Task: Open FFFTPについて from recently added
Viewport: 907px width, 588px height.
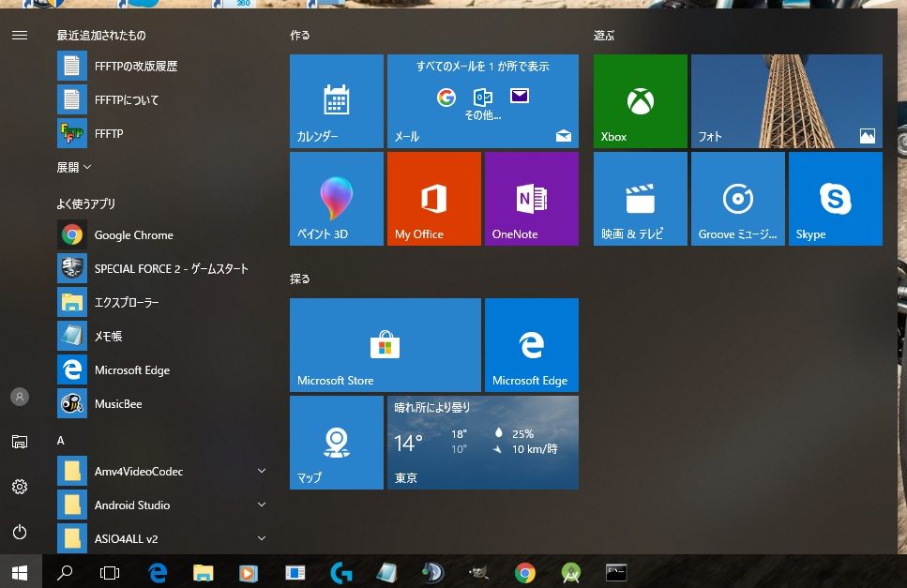Action: (162, 99)
